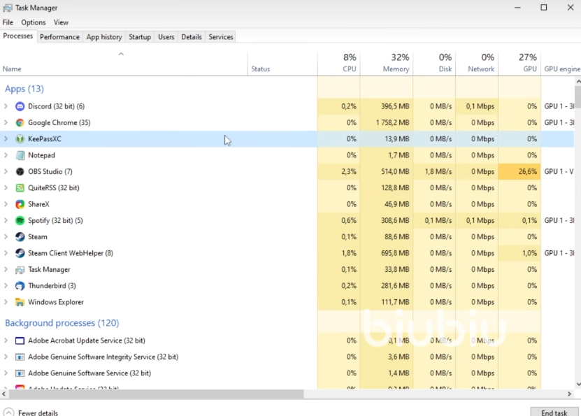Expand the Google Chrome process group
The image size is (581, 416).
tap(6, 122)
